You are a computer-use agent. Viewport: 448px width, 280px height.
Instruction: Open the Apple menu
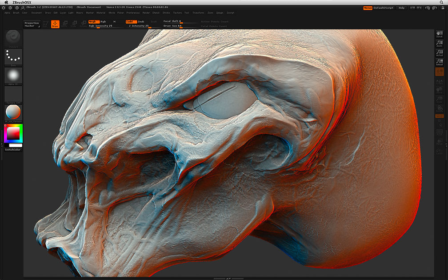pyautogui.click(x=6, y=2)
